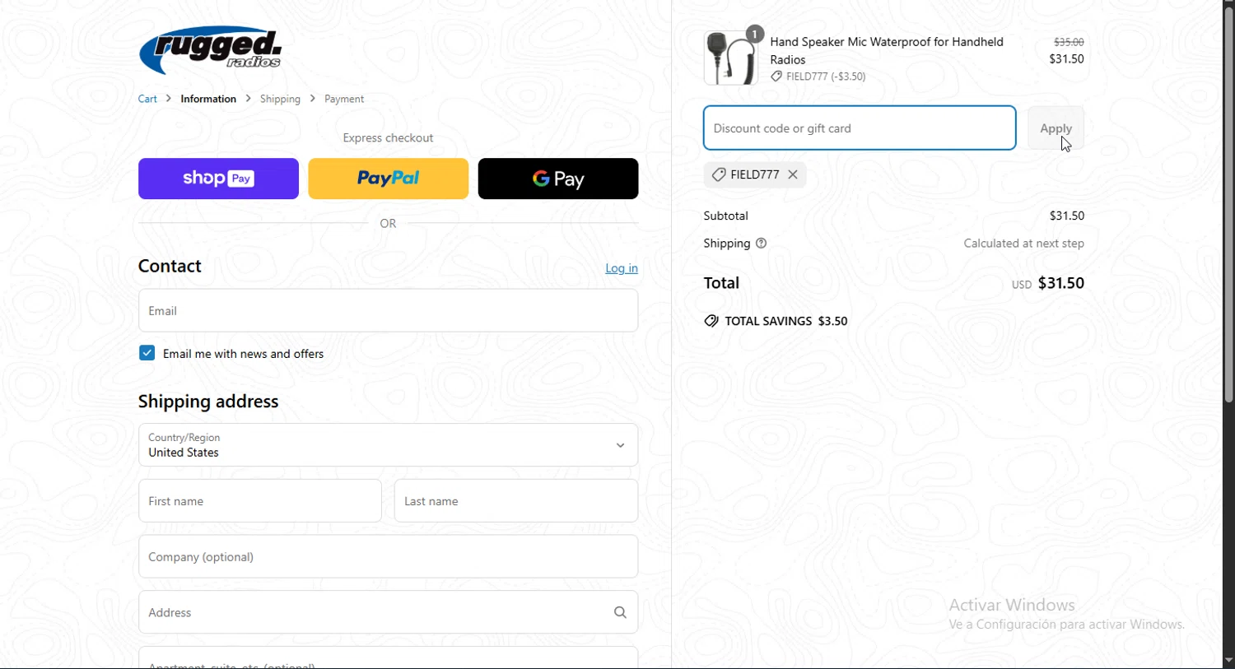Click the struck-through $35.00 price
The image size is (1235, 669).
point(1069,42)
